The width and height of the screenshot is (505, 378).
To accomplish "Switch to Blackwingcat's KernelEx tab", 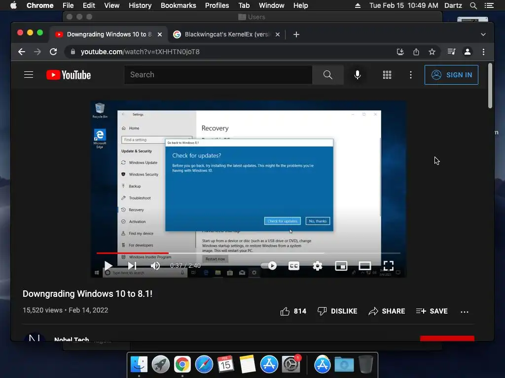I will pos(227,34).
